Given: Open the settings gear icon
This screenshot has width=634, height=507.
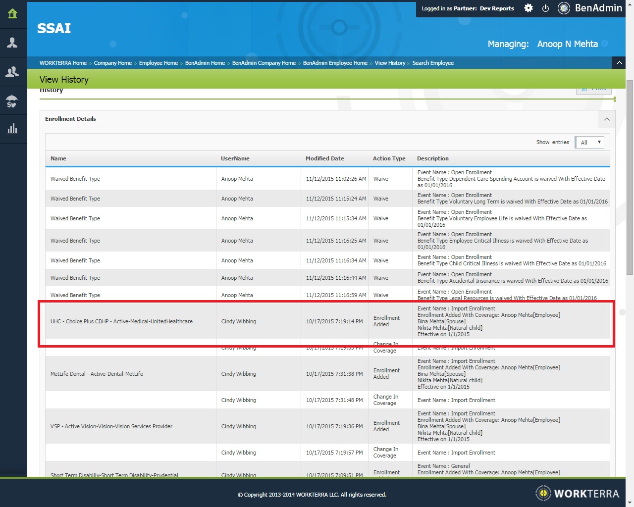Looking at the screenshot, I should click(x=528, y=8).
